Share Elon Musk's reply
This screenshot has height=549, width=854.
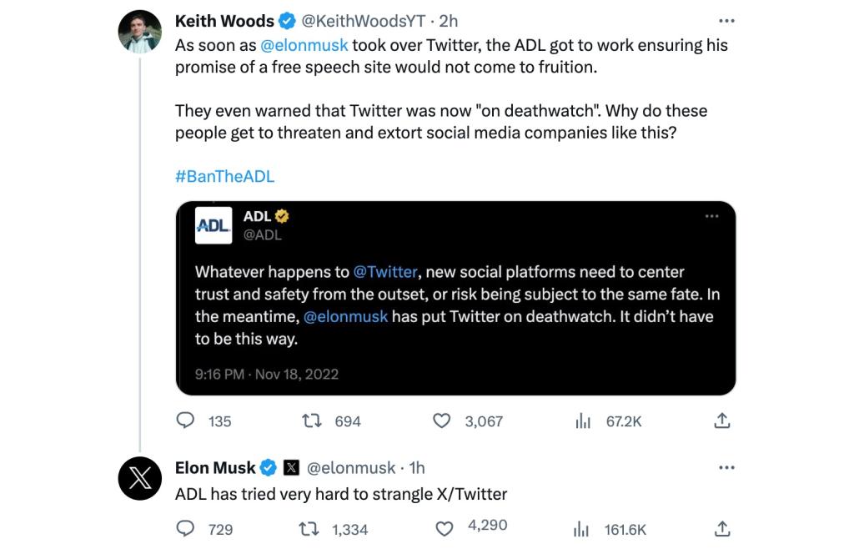723,528
